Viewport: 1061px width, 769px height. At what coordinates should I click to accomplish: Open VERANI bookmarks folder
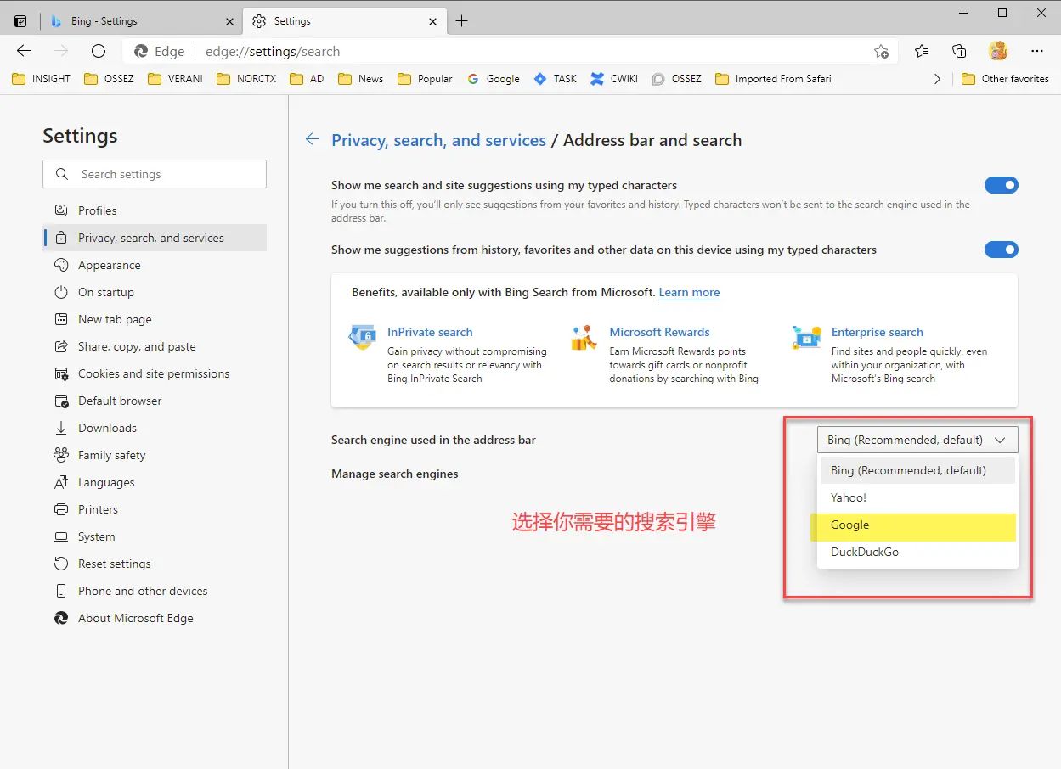coord(175,79)
